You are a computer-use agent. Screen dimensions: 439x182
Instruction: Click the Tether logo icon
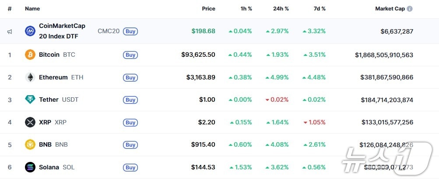click(x=30, y=100)
